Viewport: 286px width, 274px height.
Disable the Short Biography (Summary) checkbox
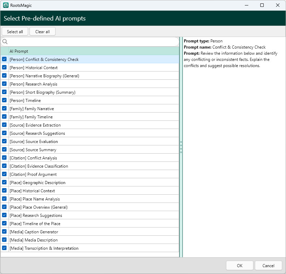[x=4, y=92]
